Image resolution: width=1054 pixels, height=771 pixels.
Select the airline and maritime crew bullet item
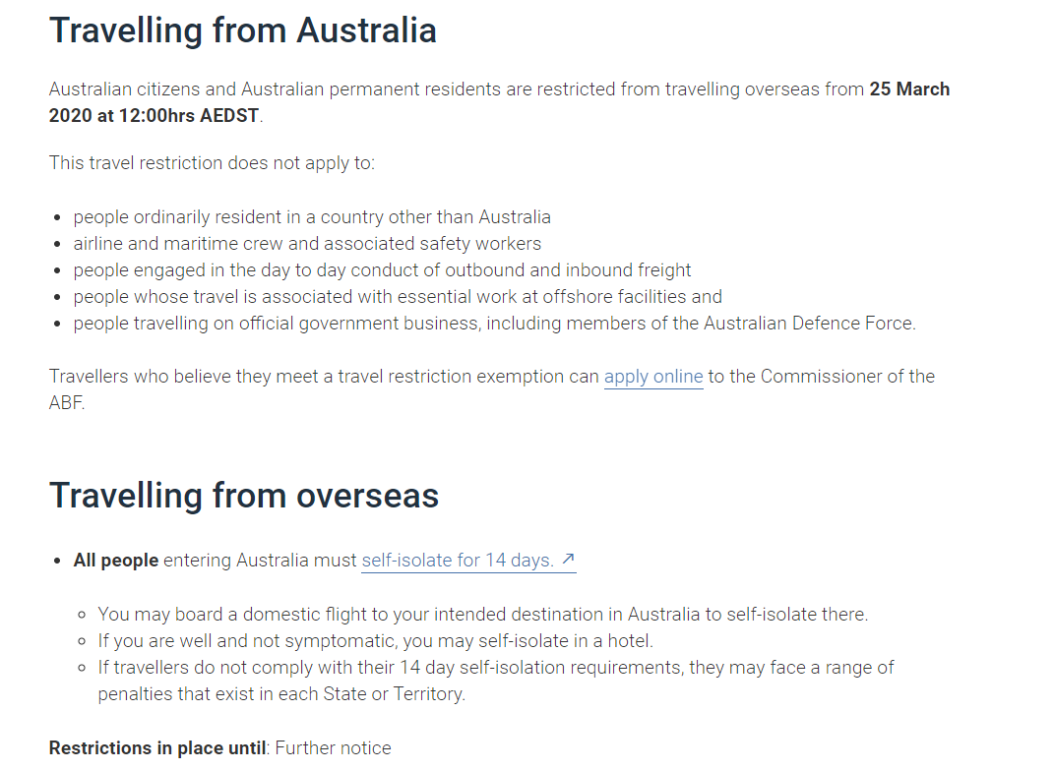pos(307,244)
